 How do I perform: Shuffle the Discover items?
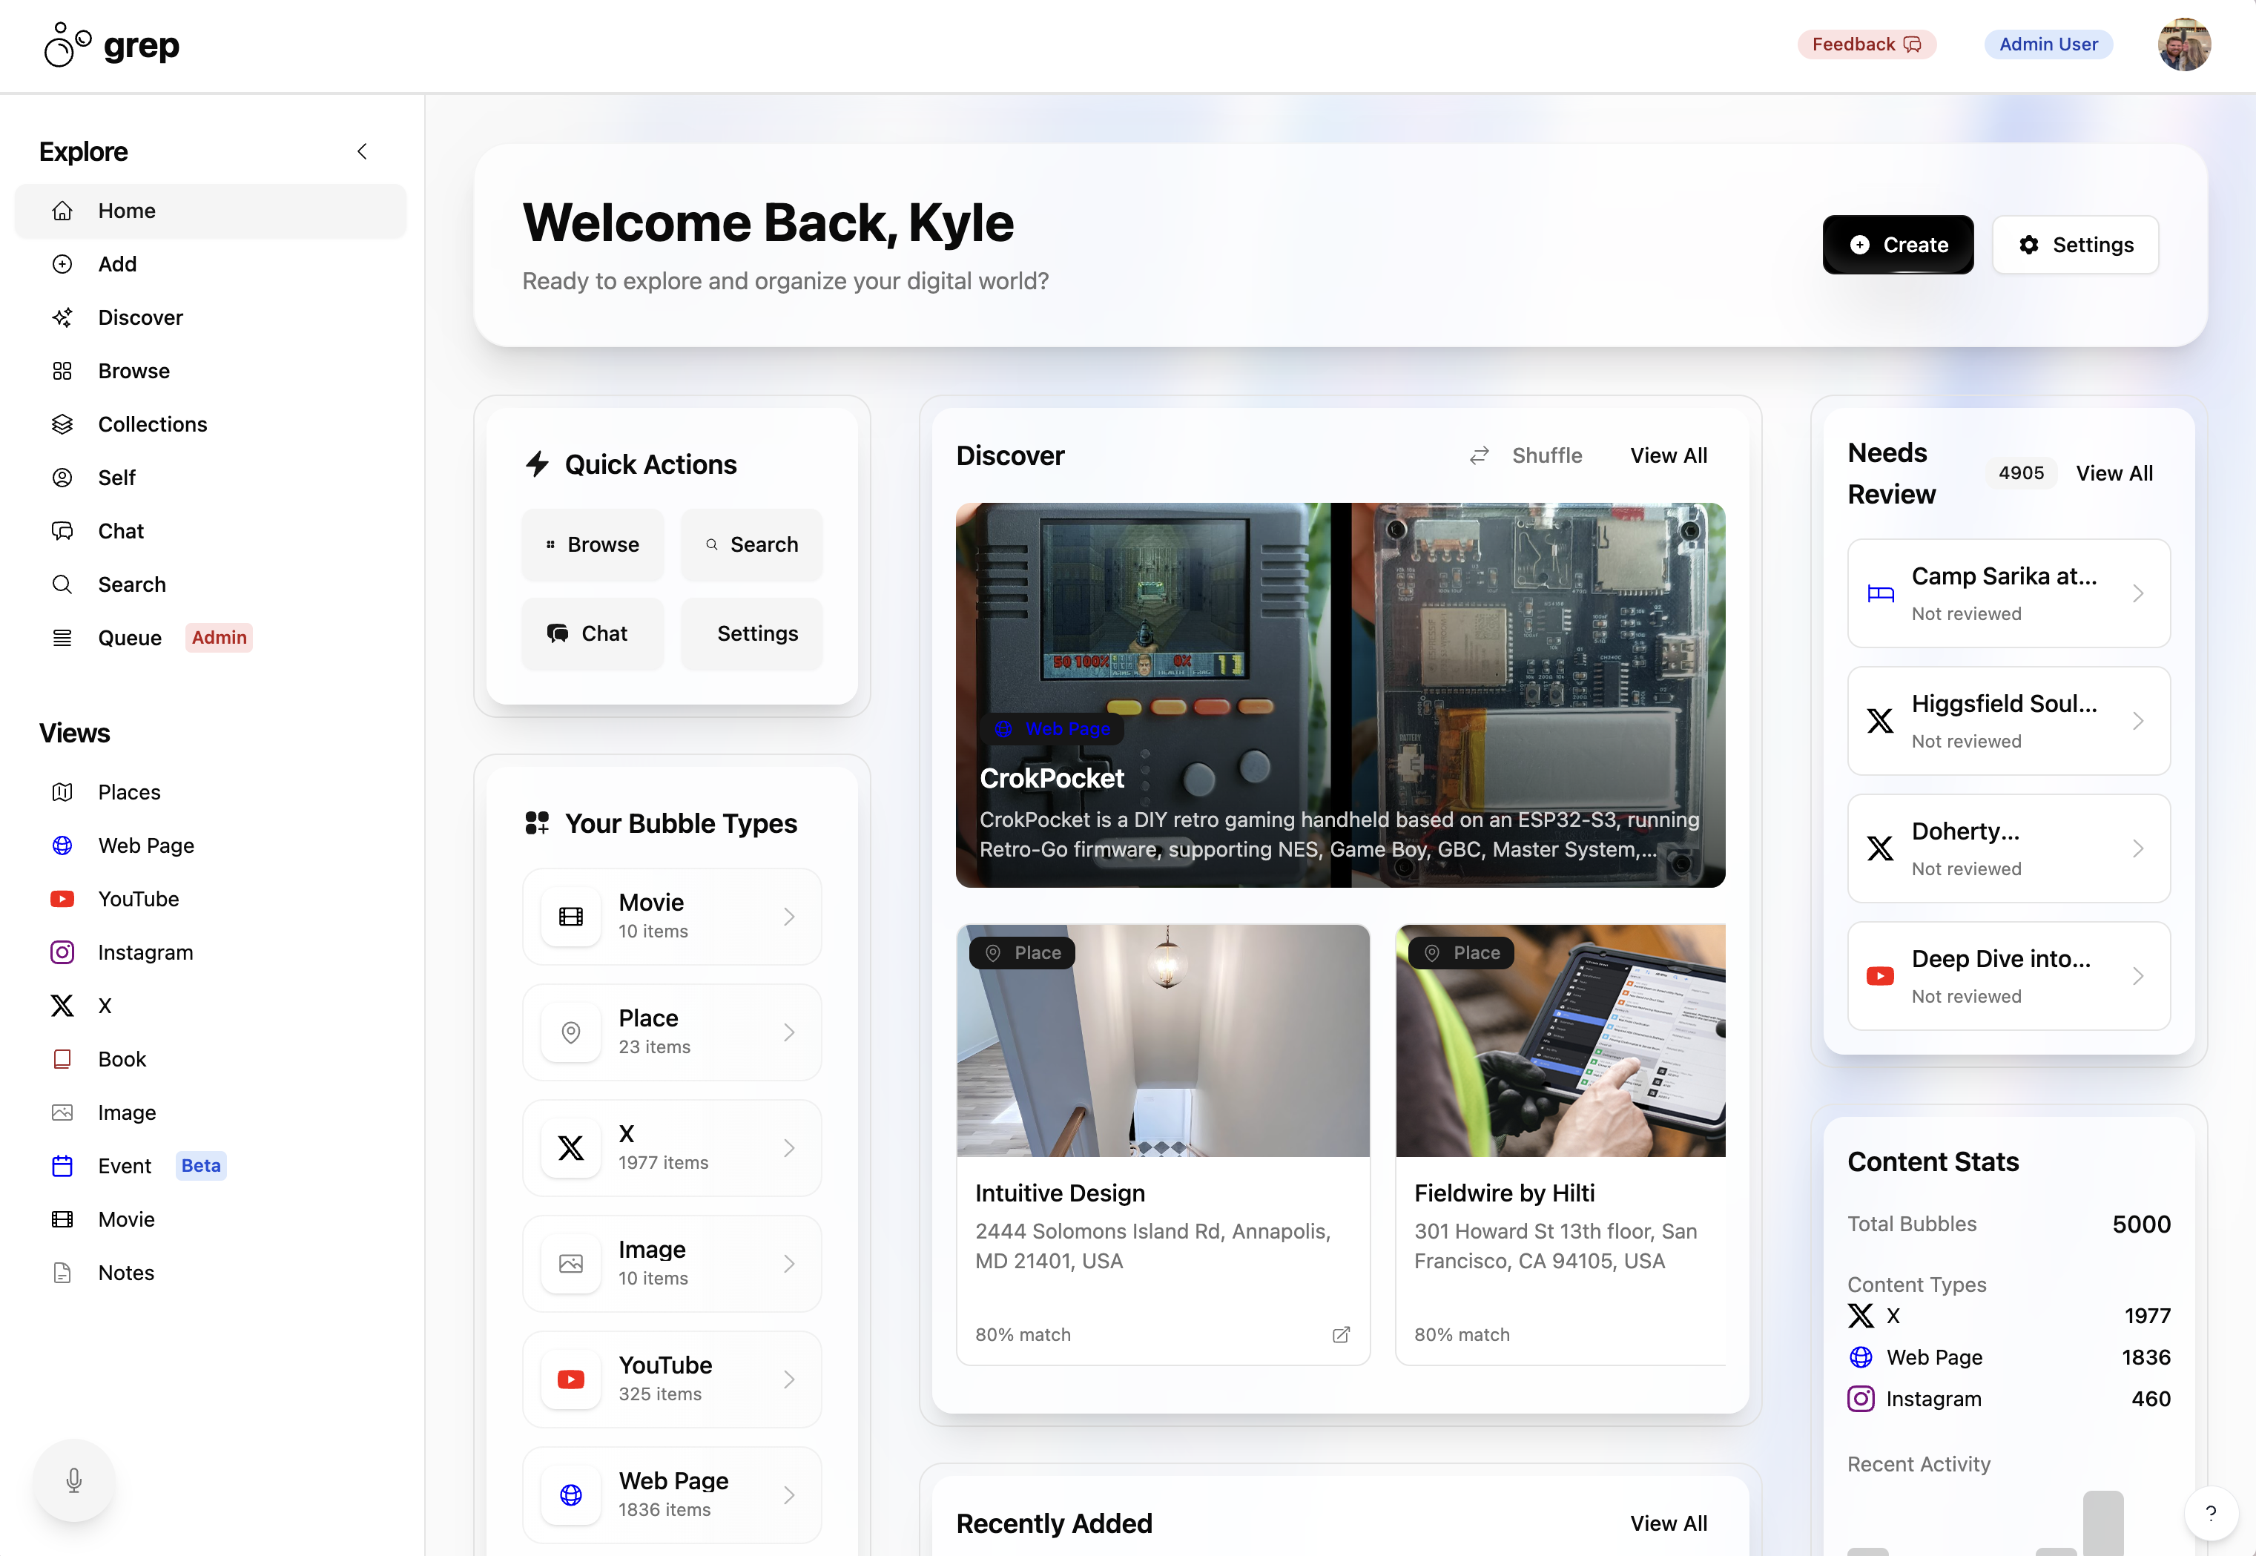click(x=1527, y=455)
